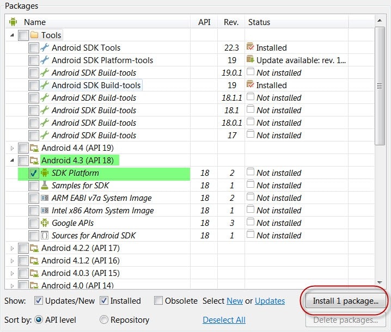
Task: Click green wrench icon of Build-tools 18.1.1
Action: click(x=45, y=98)
